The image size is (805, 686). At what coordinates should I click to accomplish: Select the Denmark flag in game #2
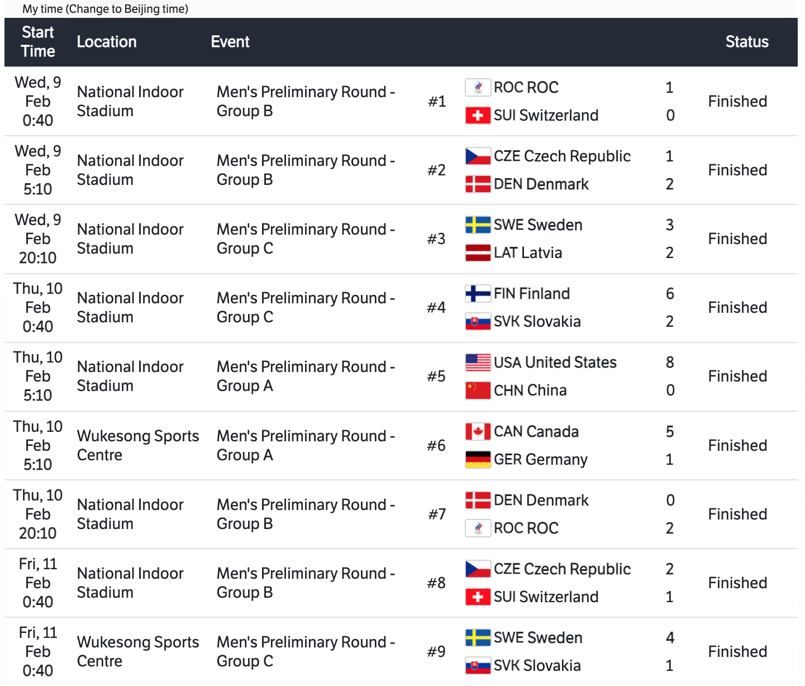[x=478, y=184]
